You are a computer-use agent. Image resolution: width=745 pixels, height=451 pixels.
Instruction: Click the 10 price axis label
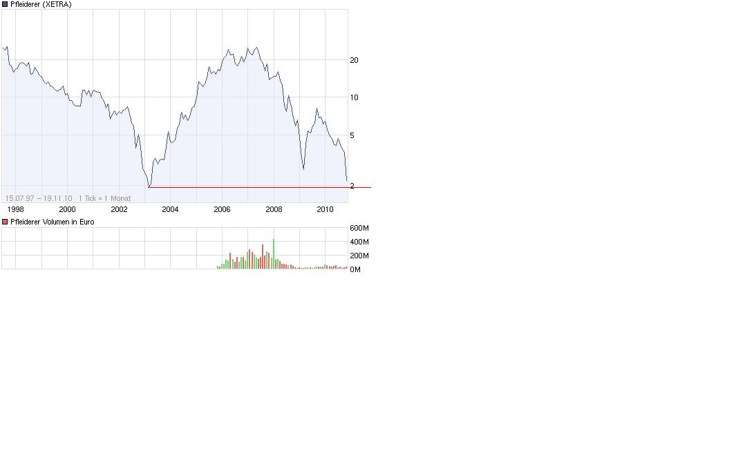click(354, 98)
